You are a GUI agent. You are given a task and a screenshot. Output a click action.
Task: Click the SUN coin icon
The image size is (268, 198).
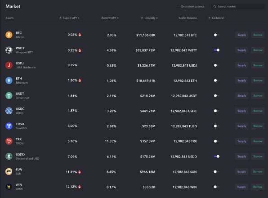click(9, 171)
